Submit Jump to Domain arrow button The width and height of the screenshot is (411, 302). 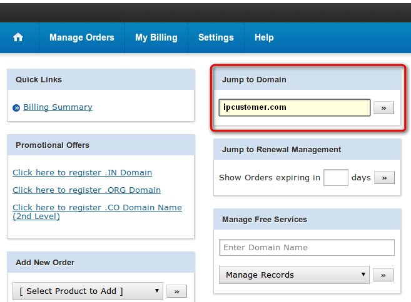tap(383, 108)
